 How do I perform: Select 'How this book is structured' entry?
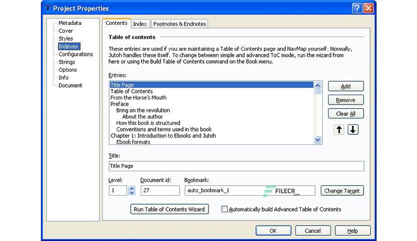tap(148, 123)
